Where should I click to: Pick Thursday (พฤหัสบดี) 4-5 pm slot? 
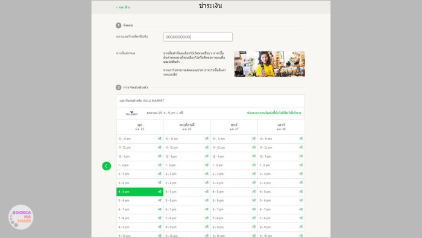coord(187,191)
